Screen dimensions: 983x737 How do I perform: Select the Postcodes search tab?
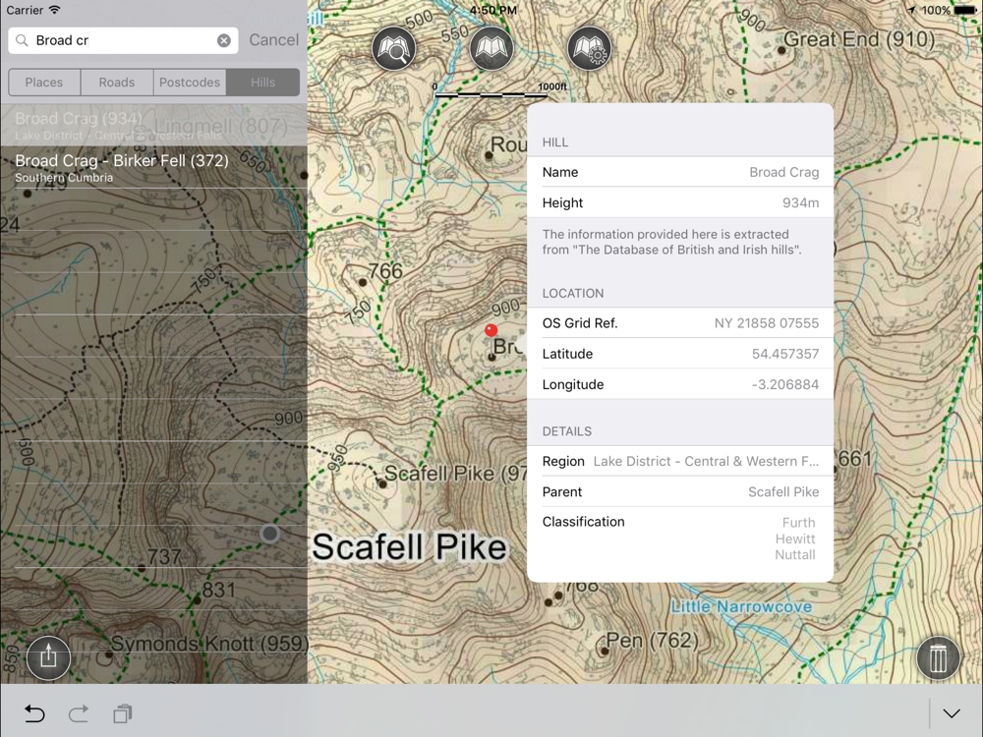pyautogui.click(x=190, y=83)
